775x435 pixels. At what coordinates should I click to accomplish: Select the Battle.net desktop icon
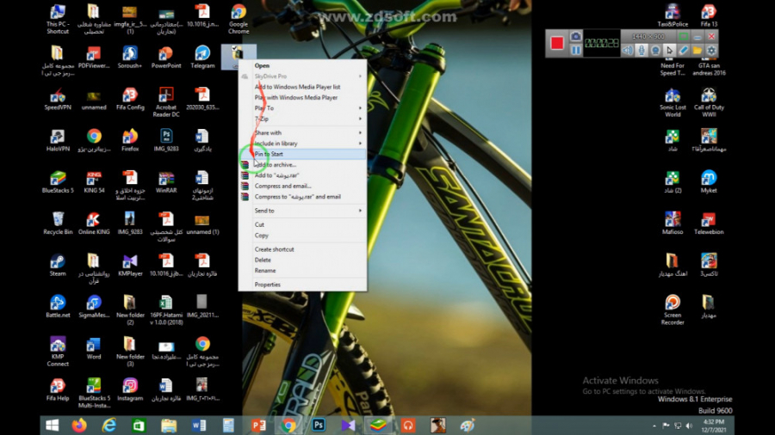coord(58,306)
